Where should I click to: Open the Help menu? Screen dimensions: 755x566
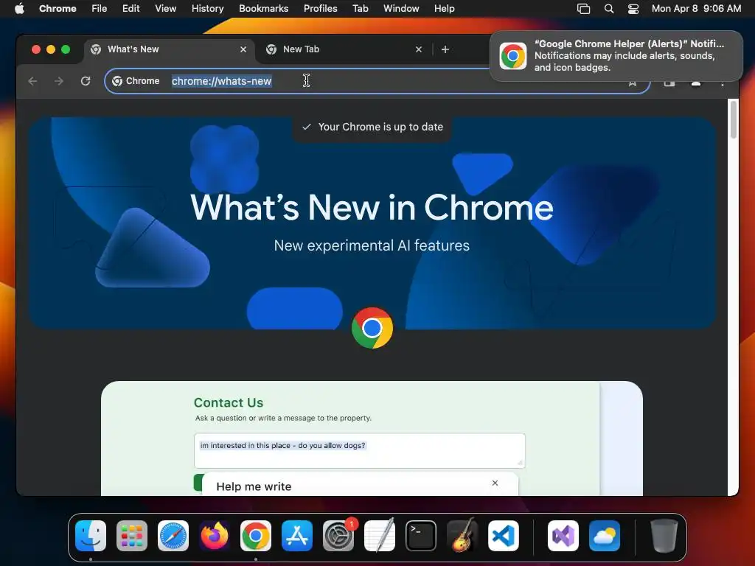[x=444, y=8]
